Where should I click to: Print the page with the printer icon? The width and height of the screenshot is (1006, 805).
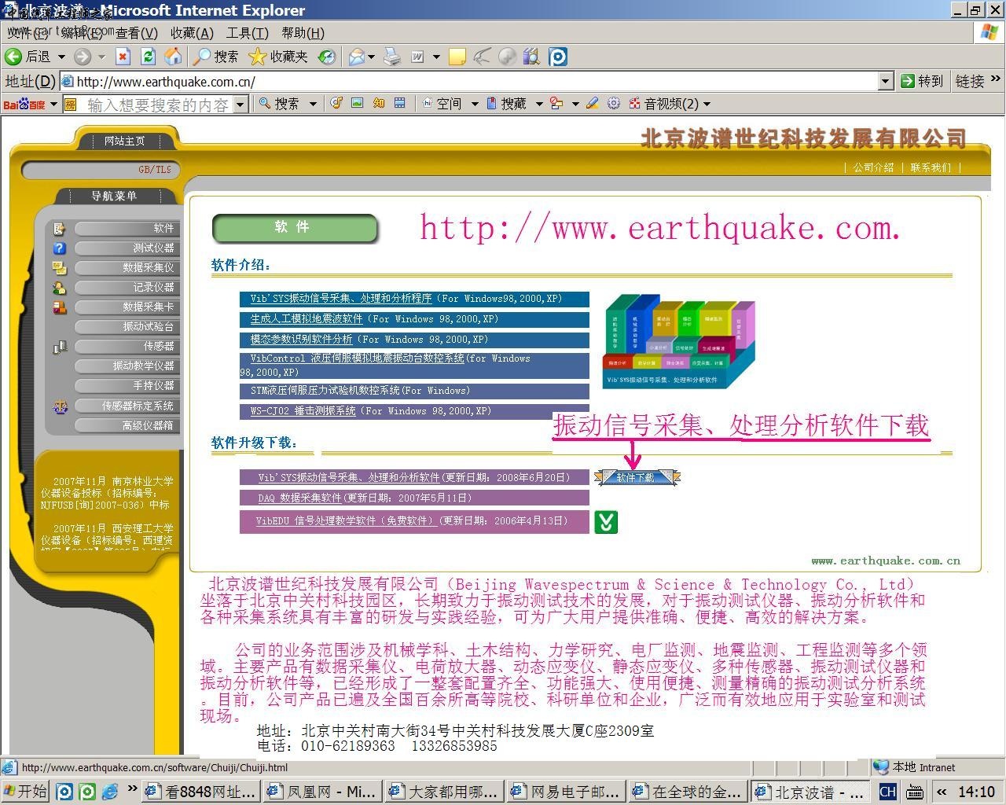pos(391,57)
